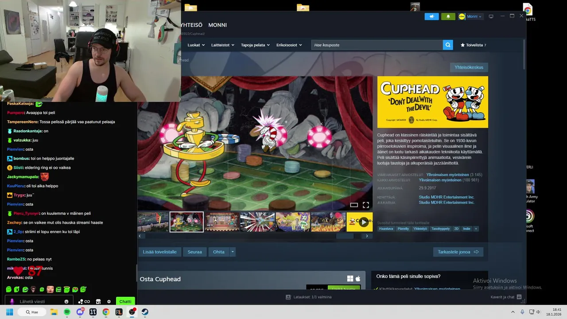Click the purple microphone icon in chat
Screen dimensions: 567x319
(12, 301)
